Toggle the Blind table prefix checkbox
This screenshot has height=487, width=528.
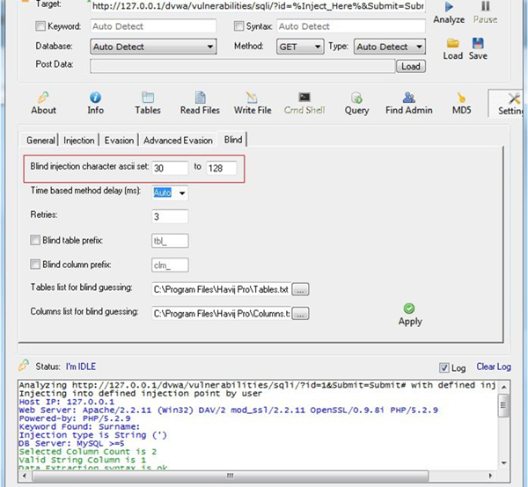[35, 240]
